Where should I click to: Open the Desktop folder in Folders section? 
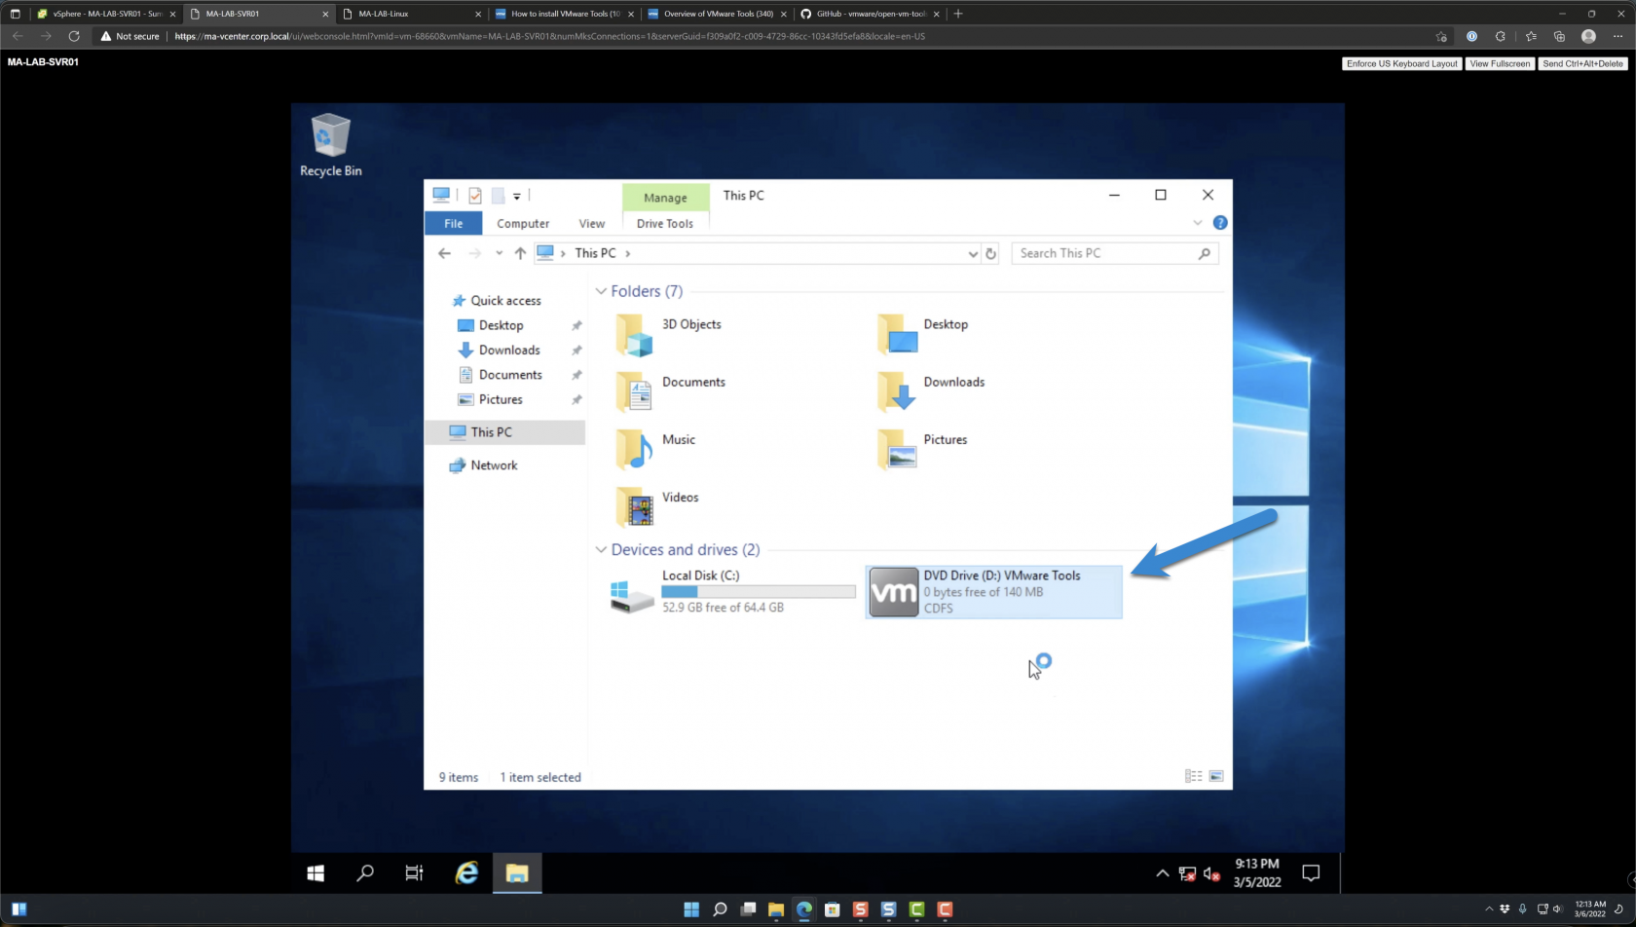(923, 334)
